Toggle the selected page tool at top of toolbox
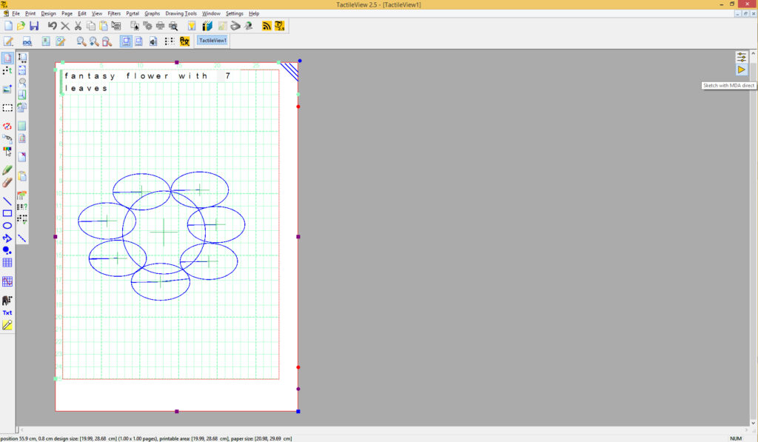 [7, 58]
